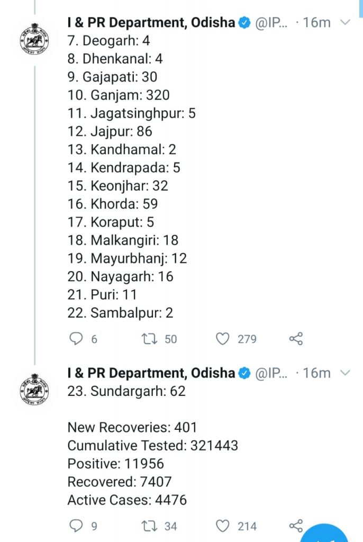363x542 pixels.
Task: Like the tweet with 279 likes
Action: (222, 339)
